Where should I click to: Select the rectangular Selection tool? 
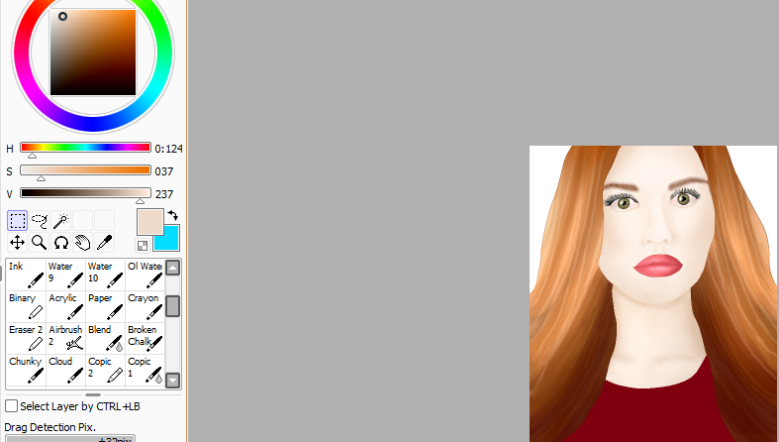coord(18,220)
